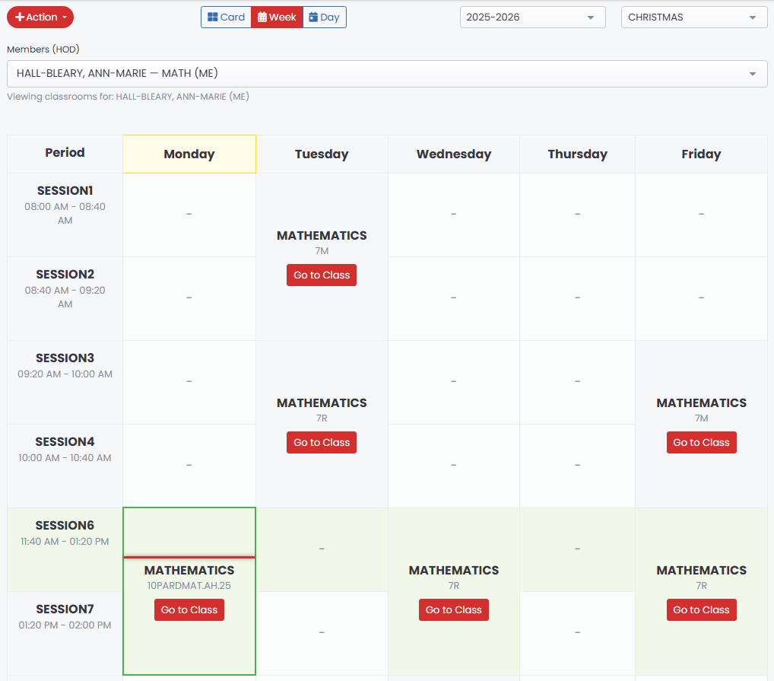774x681 pixels.
Task: Select the Monday column header
Action: [189, 154]
